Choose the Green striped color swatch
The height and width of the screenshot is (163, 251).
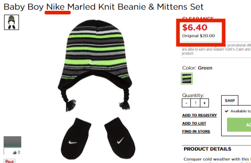click(187, 78)
